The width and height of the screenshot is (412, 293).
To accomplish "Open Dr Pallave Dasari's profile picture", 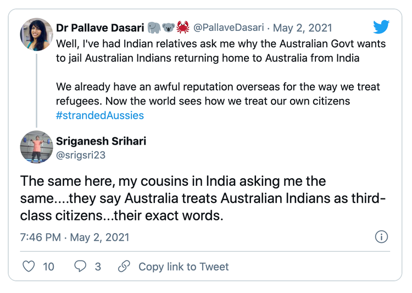I will [36, 35].
